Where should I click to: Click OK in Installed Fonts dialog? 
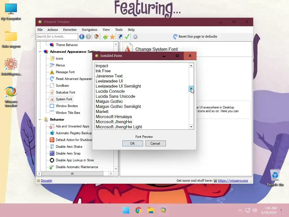pyautogui.click(x=133, y=144)
